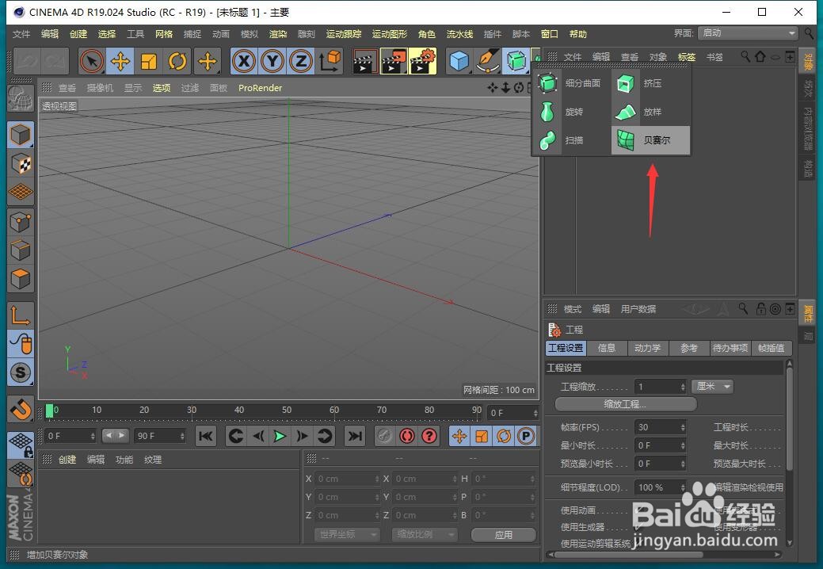Click the 应用 apply button

pos(503,535)
